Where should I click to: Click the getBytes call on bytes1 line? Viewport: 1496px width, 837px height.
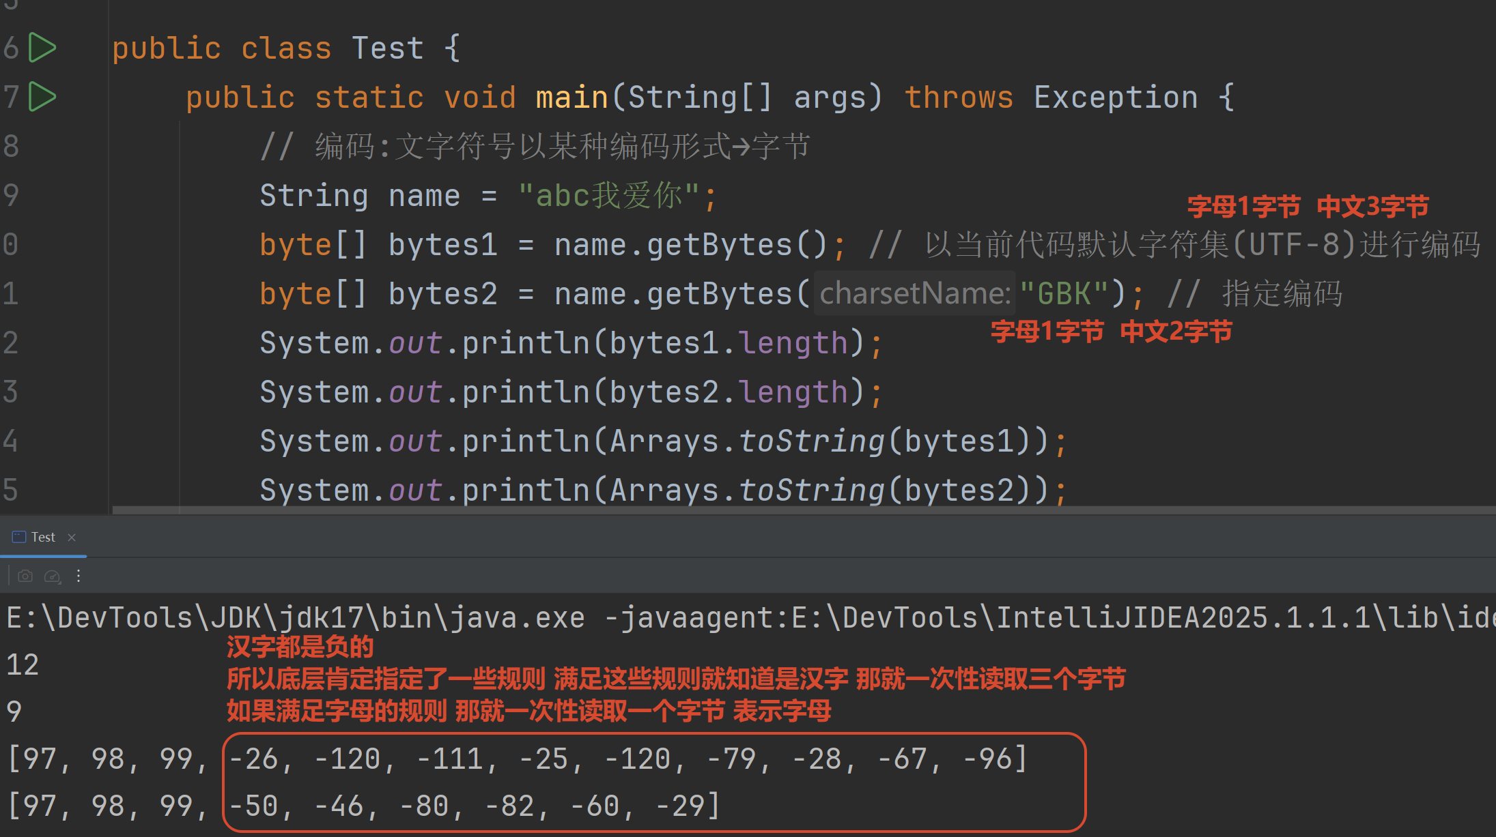point(718,245)
